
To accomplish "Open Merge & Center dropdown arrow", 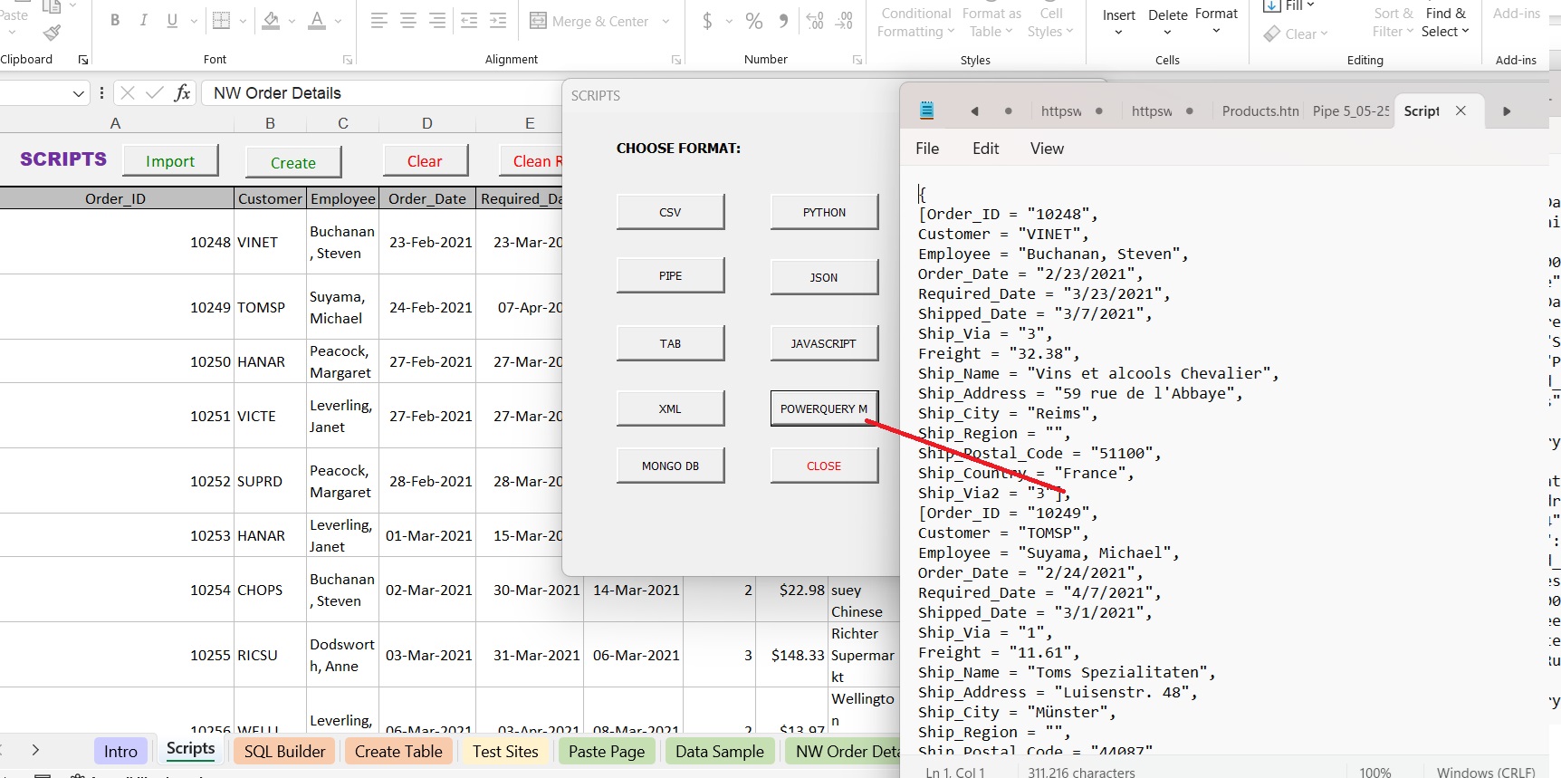I will pos(666,21).
